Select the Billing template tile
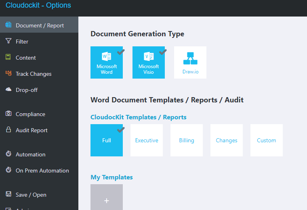Image resolution: width=307 pixels, height=210 pixels. click(x=187, y=140)
